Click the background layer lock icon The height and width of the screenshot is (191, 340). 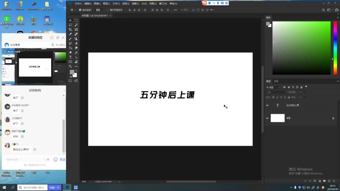click(333, 118)
